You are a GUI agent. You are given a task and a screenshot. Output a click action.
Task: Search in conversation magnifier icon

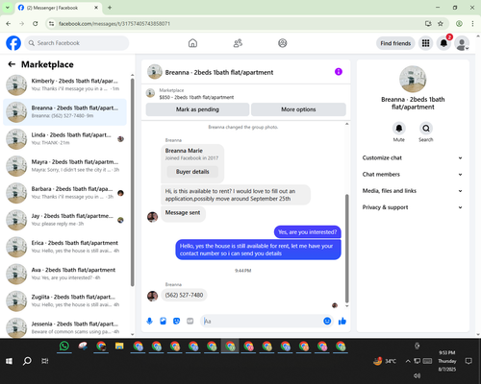point(426,129)
